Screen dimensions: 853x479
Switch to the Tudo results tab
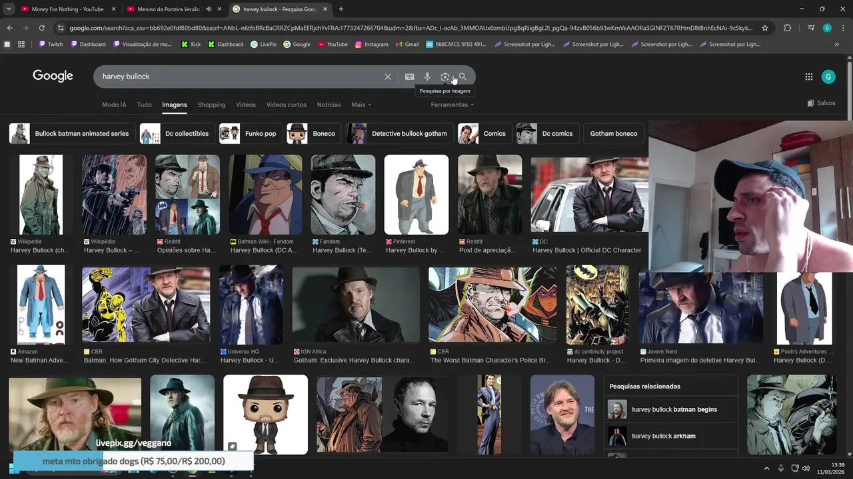pyautogui.click(x=144, y=104)
